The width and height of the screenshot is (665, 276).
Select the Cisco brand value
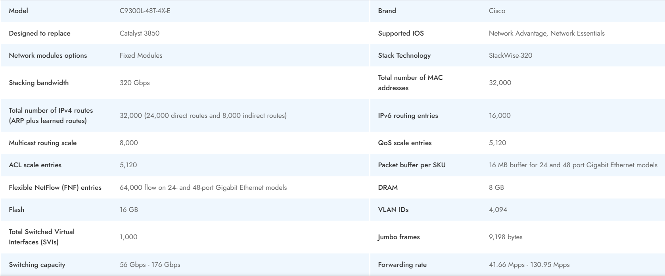497,11
